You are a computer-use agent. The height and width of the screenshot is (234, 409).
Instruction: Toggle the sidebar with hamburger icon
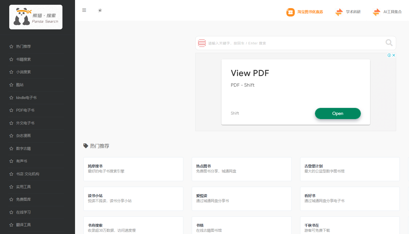pos(84,10)
